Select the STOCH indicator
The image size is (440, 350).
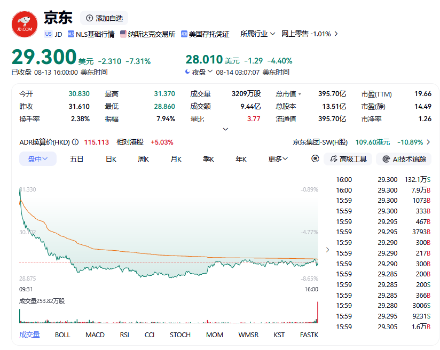pos(180,335)
